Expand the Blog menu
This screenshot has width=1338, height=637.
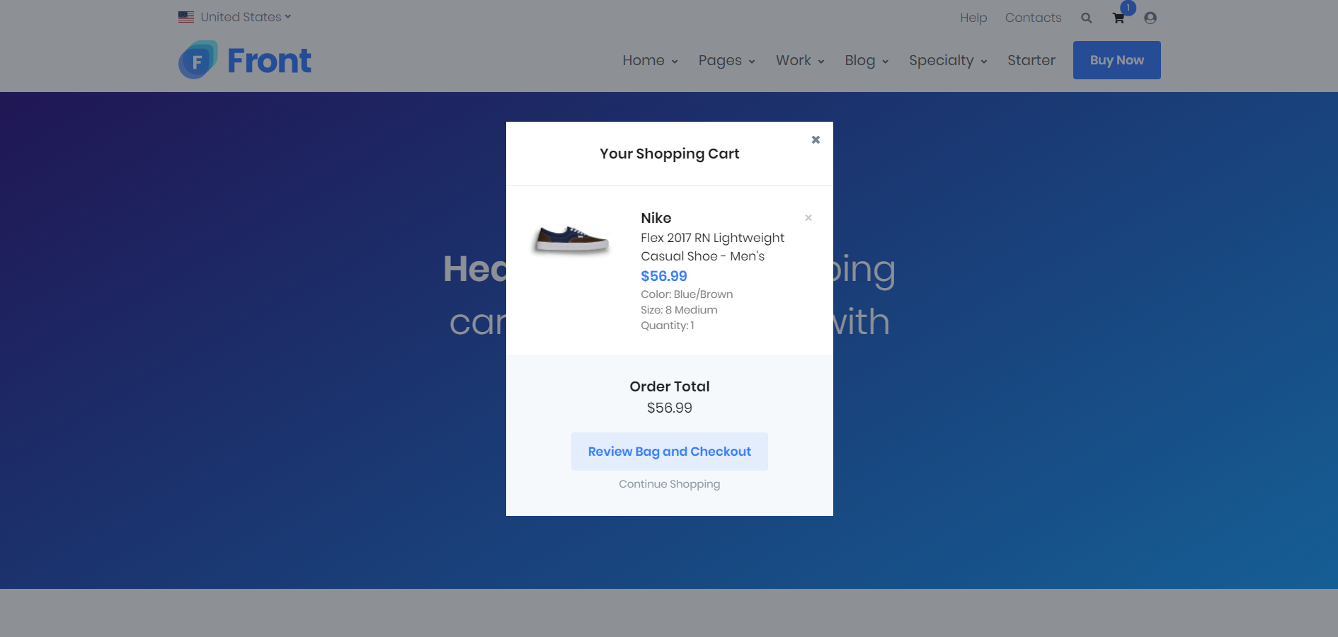pyautogui.click(x=867, y=60)
